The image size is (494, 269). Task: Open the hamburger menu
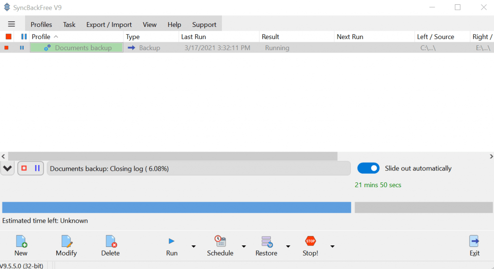(12, 24)
